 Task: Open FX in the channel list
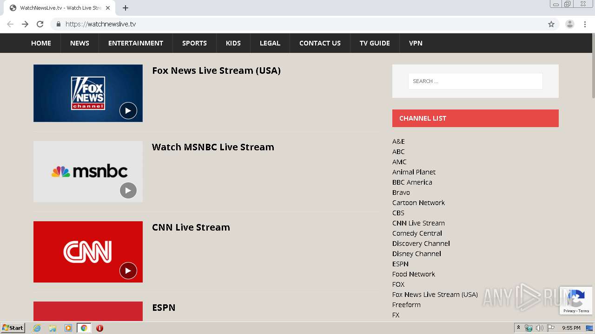point(396,315)
